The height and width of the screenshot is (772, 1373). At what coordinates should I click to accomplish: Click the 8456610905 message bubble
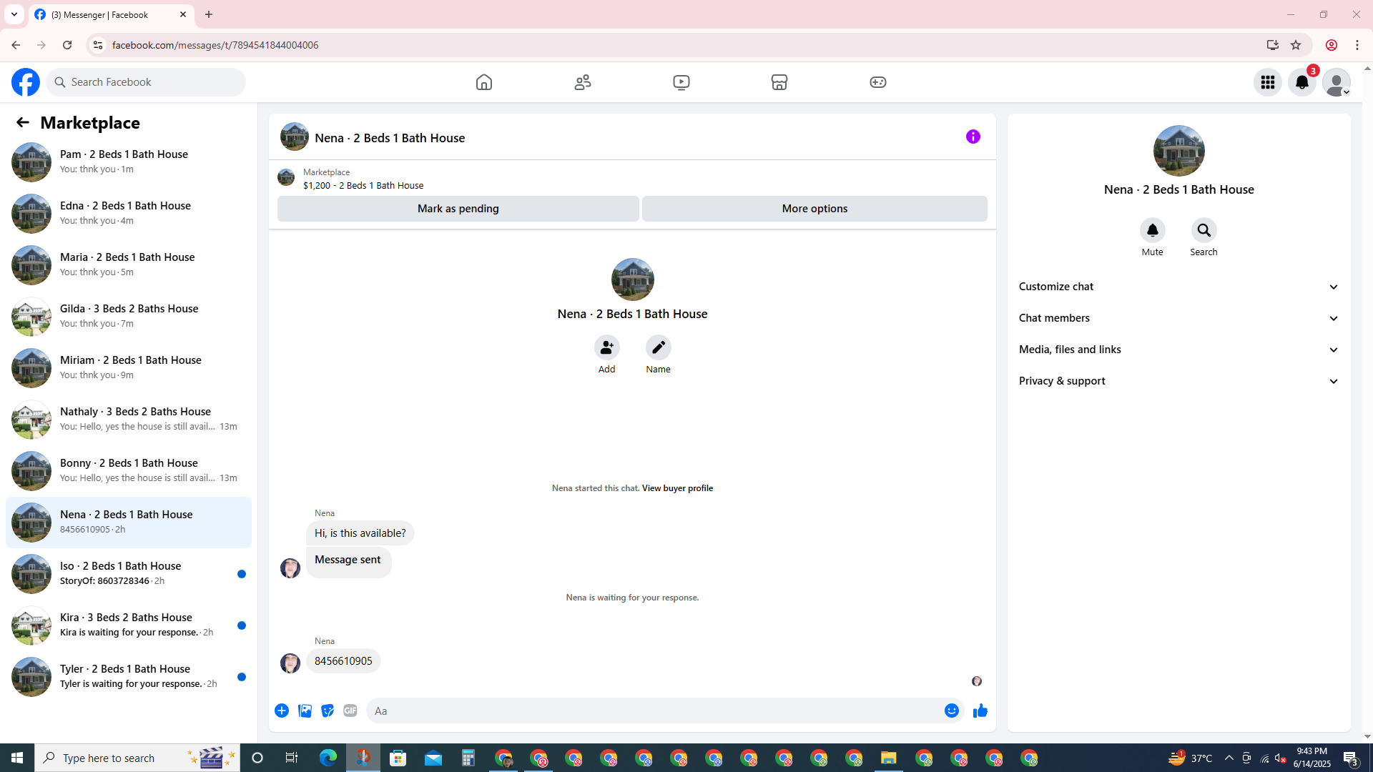coord(343,661)
